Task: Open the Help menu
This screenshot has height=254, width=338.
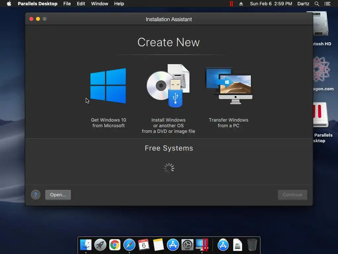Action: tap(119, 4)
